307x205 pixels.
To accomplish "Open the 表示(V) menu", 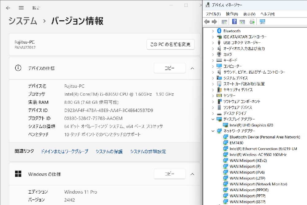I will (249, 14).
